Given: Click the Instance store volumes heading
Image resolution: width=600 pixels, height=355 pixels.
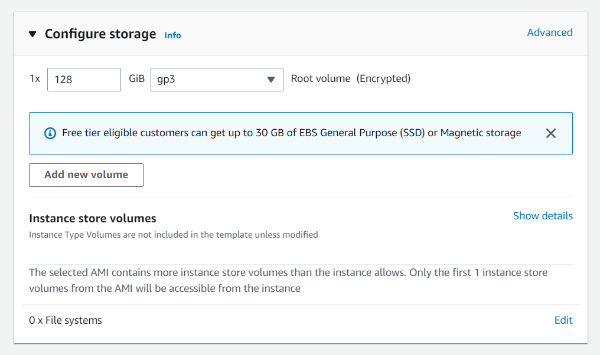Looking at the screenshot, I should point(93,218).
